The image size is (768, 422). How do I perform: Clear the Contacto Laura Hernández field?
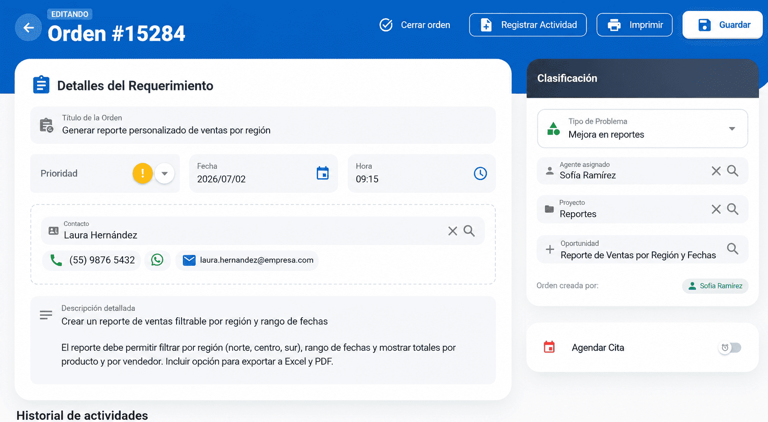[453, 231]
